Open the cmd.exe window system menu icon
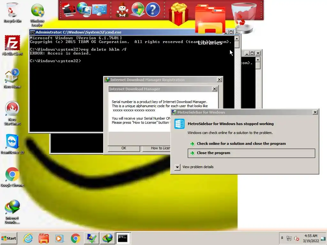Viewport: 327px width, 245px height. click(x=32, y=32)
